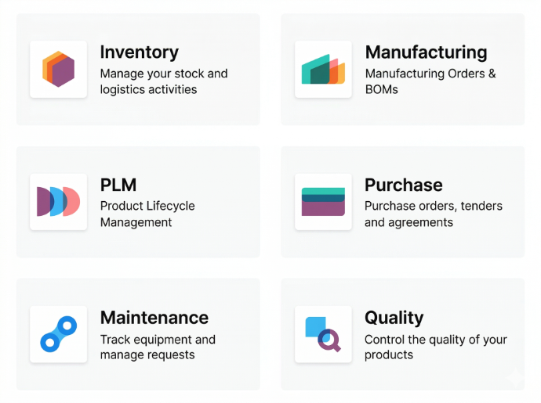Select the PLM heading text

(118, 185)
